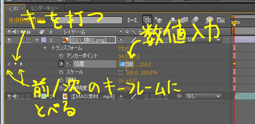Viewport: 255px width, 124px height.
Task: Click the 位置 X value input field
Action: pos(126,64)
